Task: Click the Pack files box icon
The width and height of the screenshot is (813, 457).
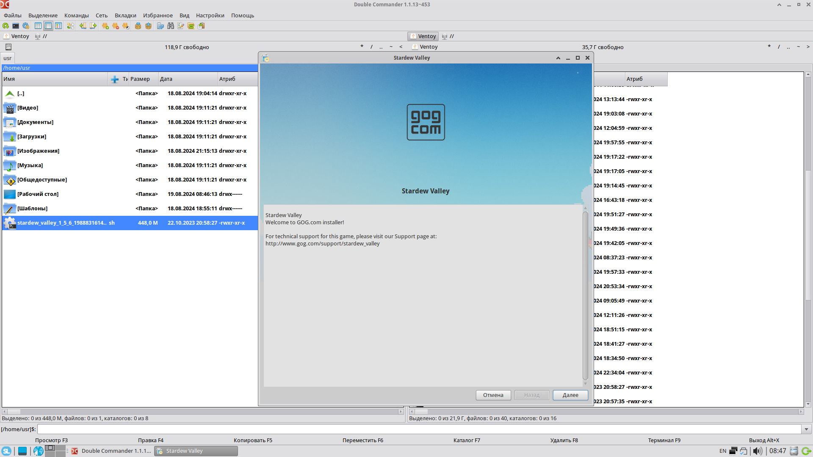Action: tap(138, 26)
